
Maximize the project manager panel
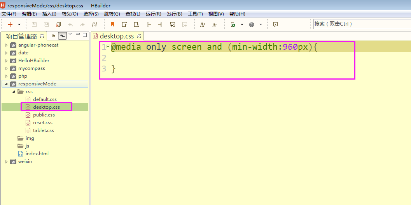(x=84, y=35)
